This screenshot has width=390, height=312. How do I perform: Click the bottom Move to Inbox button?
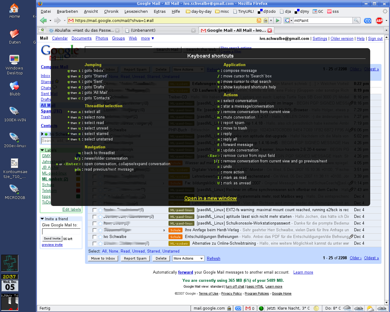click(x=103, y=258)
